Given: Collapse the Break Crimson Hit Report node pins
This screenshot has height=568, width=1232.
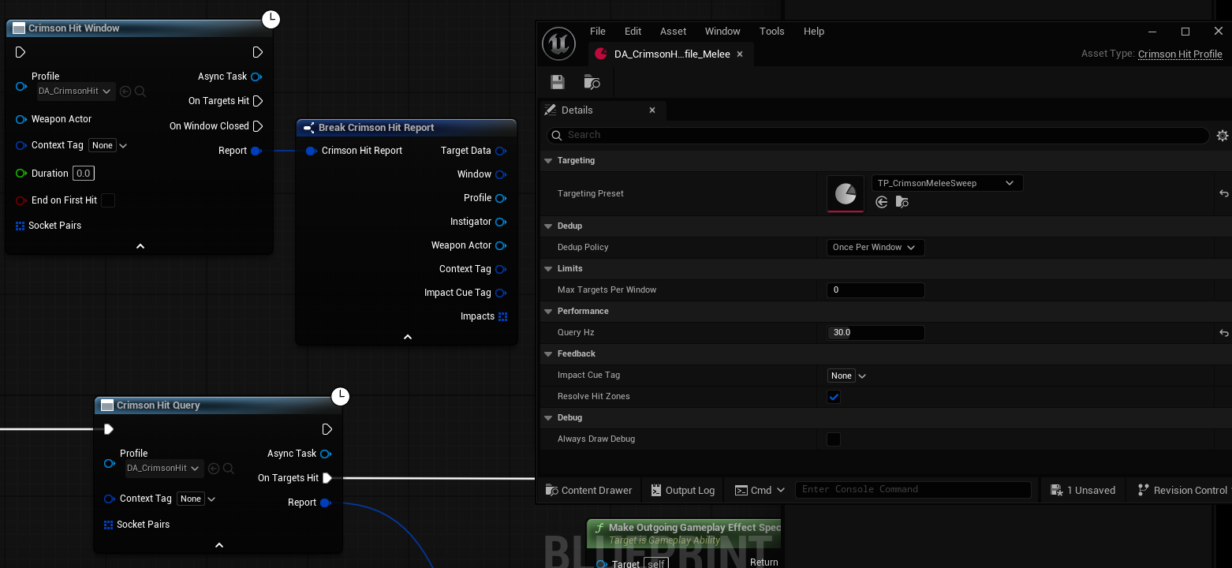Looking at the screenshot, I should tap(408, 337).
